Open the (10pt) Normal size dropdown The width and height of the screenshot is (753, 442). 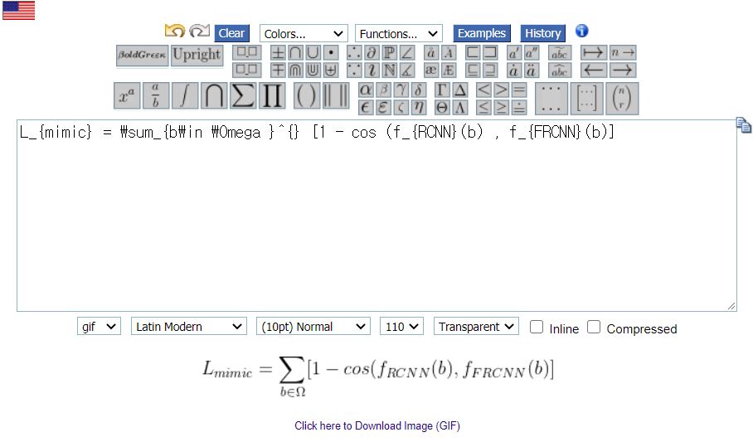click(313, 327)
